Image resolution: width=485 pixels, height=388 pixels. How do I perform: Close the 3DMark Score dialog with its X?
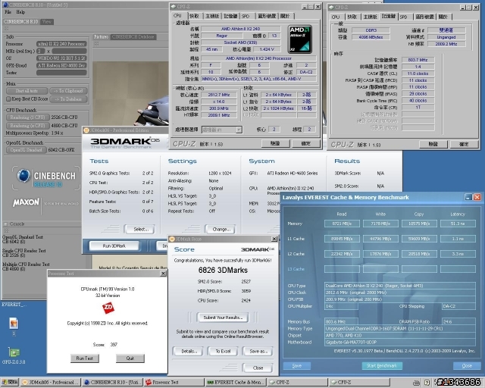274,239
